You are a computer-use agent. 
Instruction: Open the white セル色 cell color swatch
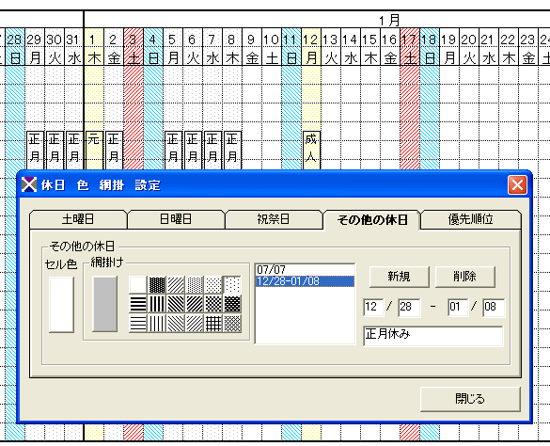[61, 304]
